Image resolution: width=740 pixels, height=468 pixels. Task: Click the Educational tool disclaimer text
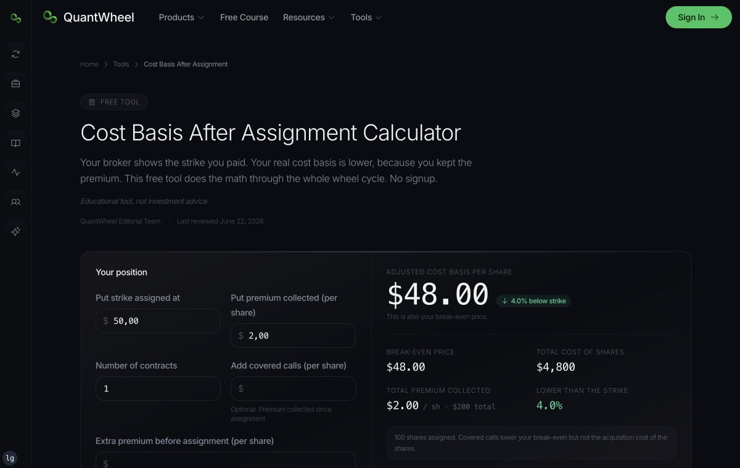point(144,201)
